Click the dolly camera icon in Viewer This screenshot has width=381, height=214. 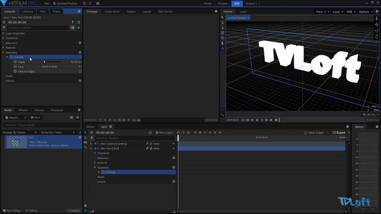(x=377, y=18)
